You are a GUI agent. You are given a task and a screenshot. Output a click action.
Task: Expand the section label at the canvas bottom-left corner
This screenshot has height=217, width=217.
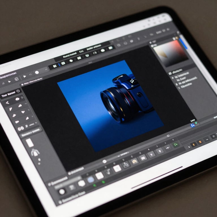click(x=76, y=171)
